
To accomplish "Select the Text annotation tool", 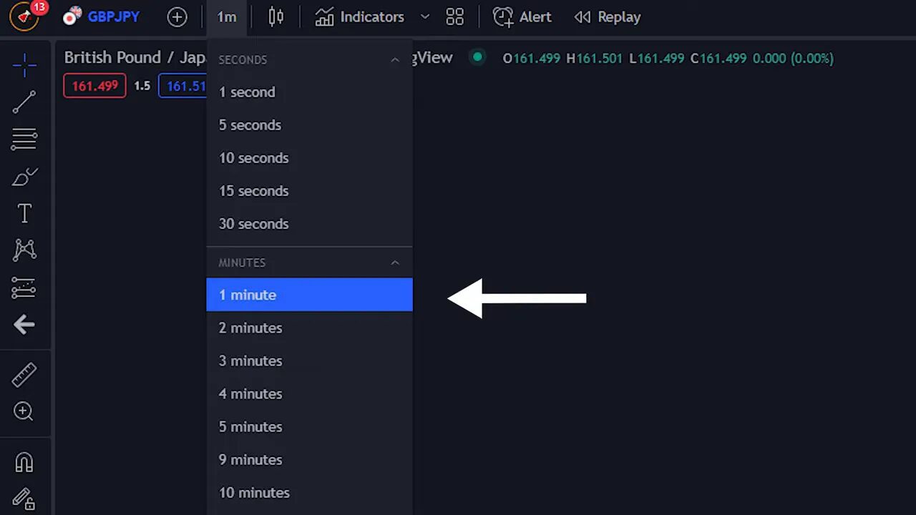I will [24, 212].
